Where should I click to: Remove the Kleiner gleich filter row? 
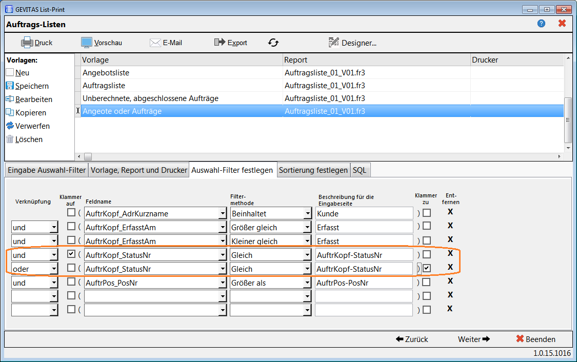[450, 239]
